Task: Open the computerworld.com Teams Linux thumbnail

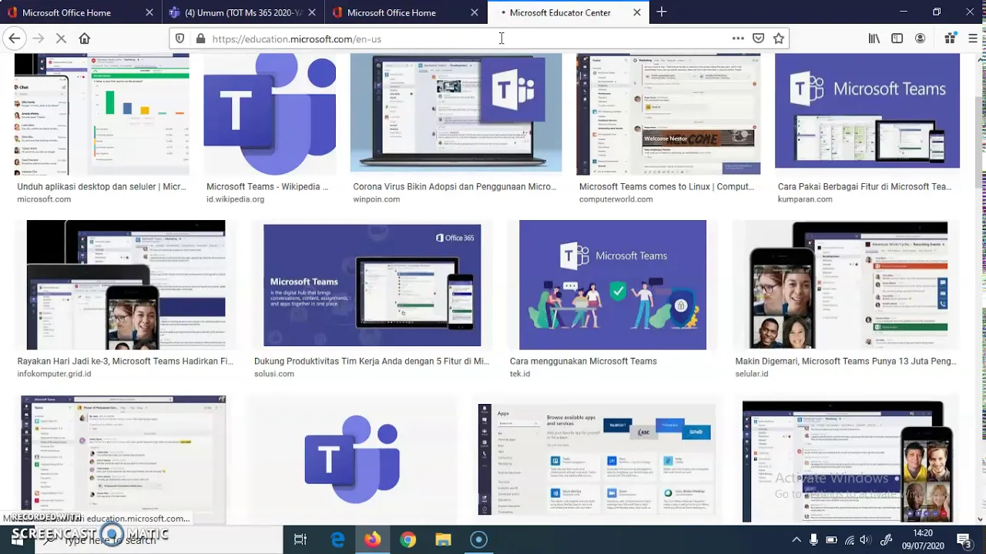Action: [669, 115]
